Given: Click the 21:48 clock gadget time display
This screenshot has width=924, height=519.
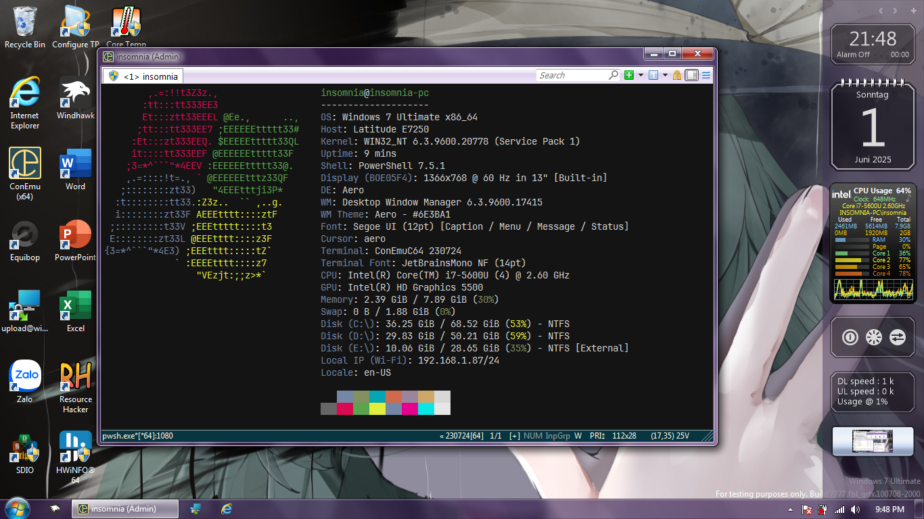Looking at the screenshot, I should pyautogui.click(x=873, y=39).
